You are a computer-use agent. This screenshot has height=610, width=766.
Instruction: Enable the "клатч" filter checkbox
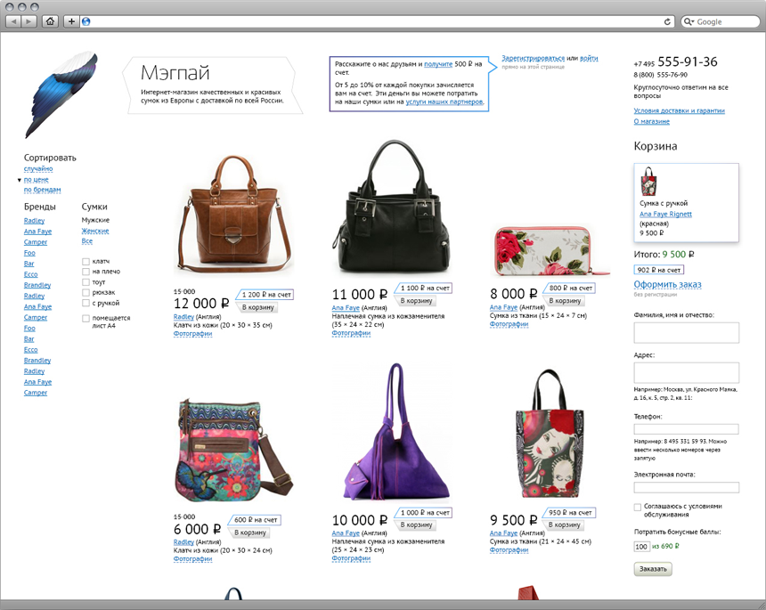click(x=86, y=261)
